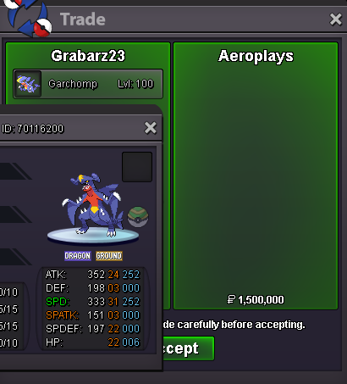Image resolution: width=347 pixels, height=384 pixels.
Task: Click the Aeroplays trader name
Action: (x=256, y=56)
